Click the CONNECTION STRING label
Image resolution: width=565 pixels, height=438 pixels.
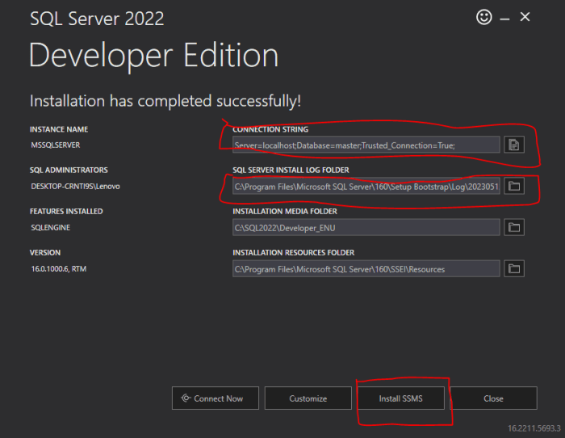point(270,129)
